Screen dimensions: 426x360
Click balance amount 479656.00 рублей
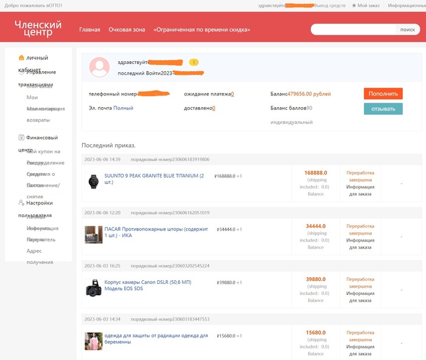(x=309, y=94)
